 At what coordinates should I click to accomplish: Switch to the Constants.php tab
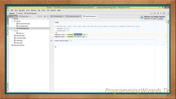tap(57, 16)
